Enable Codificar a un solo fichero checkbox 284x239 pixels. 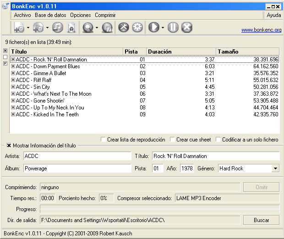pyautogui.click(x=218, y=140)
